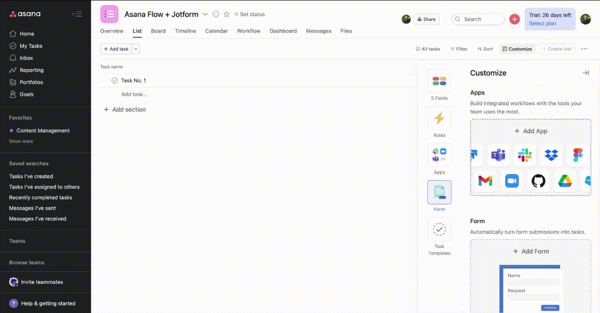The width and height of the screenshot is (600, 313).
Task: Open the project info icon
Action: pos(216,15)
